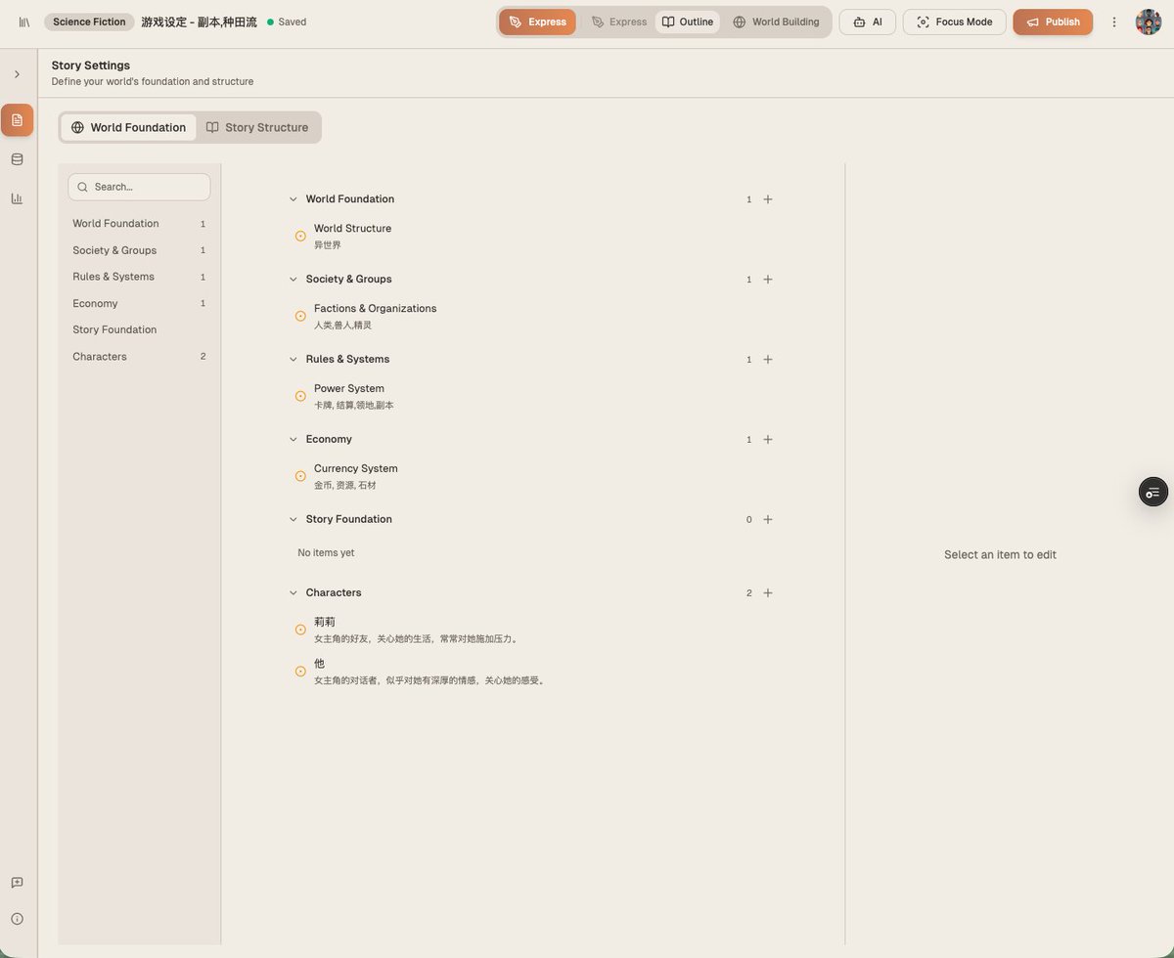The width and height of the screenshot is (1174, 958).
Task: Switch to the Outline mode tab
Action: pyautogui.click(x=688, y=22)
